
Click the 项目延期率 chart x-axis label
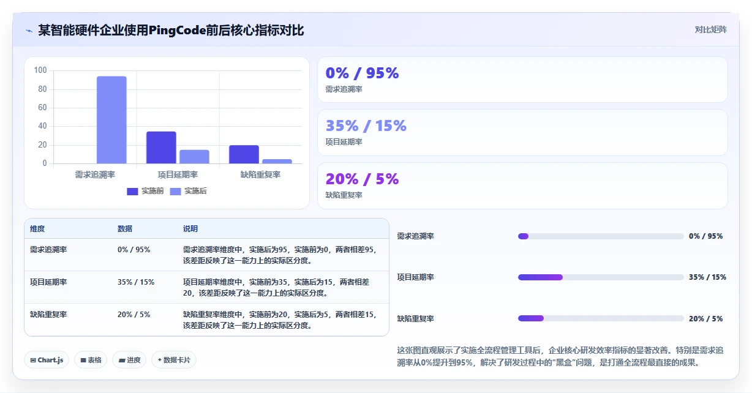pyautogui.click(x=178, y=175)
